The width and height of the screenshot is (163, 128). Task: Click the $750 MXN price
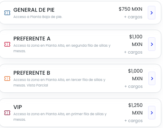130,9
